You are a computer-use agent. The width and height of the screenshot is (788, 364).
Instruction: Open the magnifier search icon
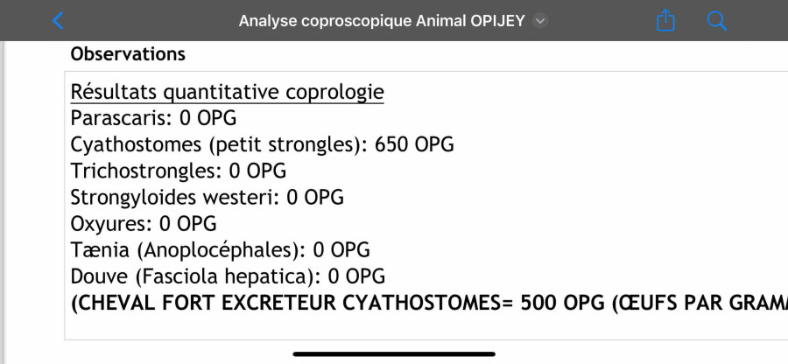(x=716, y=21)
